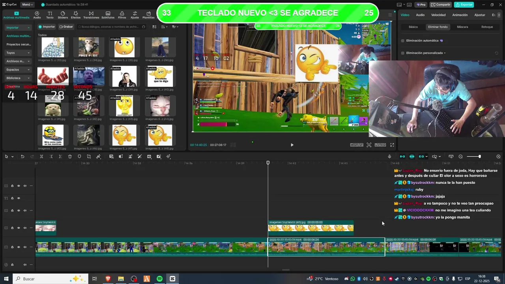Open the media filter dropdown
The width and height of the screenshot is (505, 284).
[175, 27]
